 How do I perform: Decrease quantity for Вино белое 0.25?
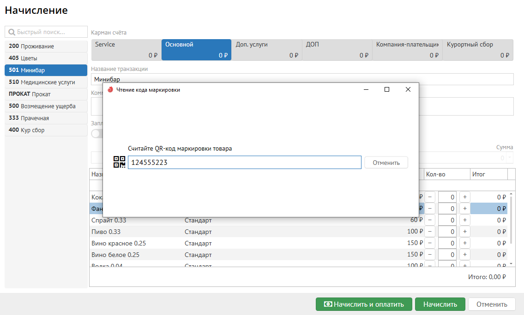pos(430,255)
